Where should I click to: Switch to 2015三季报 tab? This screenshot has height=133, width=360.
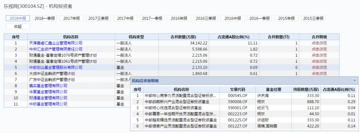(313, 19)
